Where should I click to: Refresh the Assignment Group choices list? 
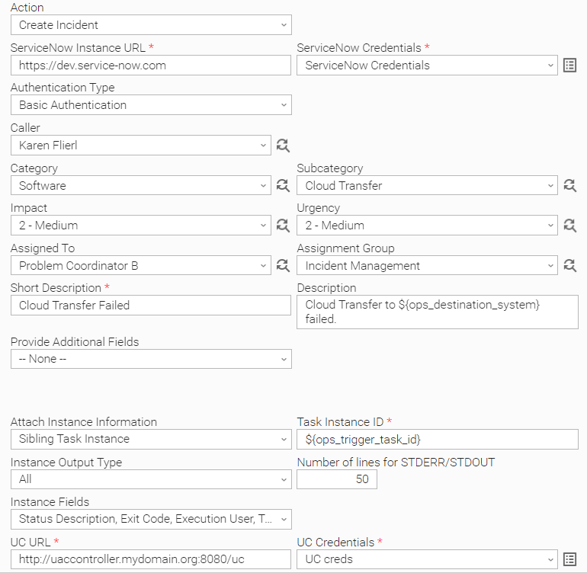click(x=569, y=265)
